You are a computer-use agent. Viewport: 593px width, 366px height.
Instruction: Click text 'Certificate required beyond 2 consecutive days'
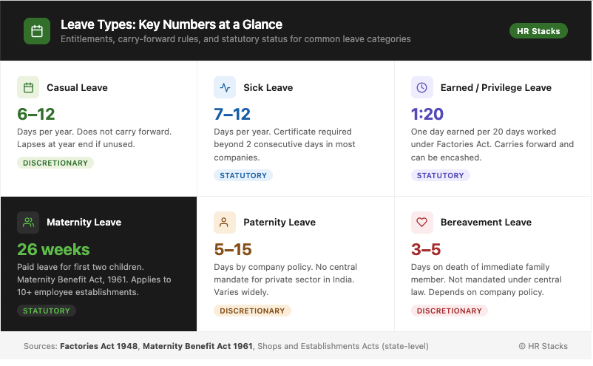point(285,138)
